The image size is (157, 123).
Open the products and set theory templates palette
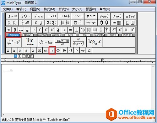[x=104, y=23]
